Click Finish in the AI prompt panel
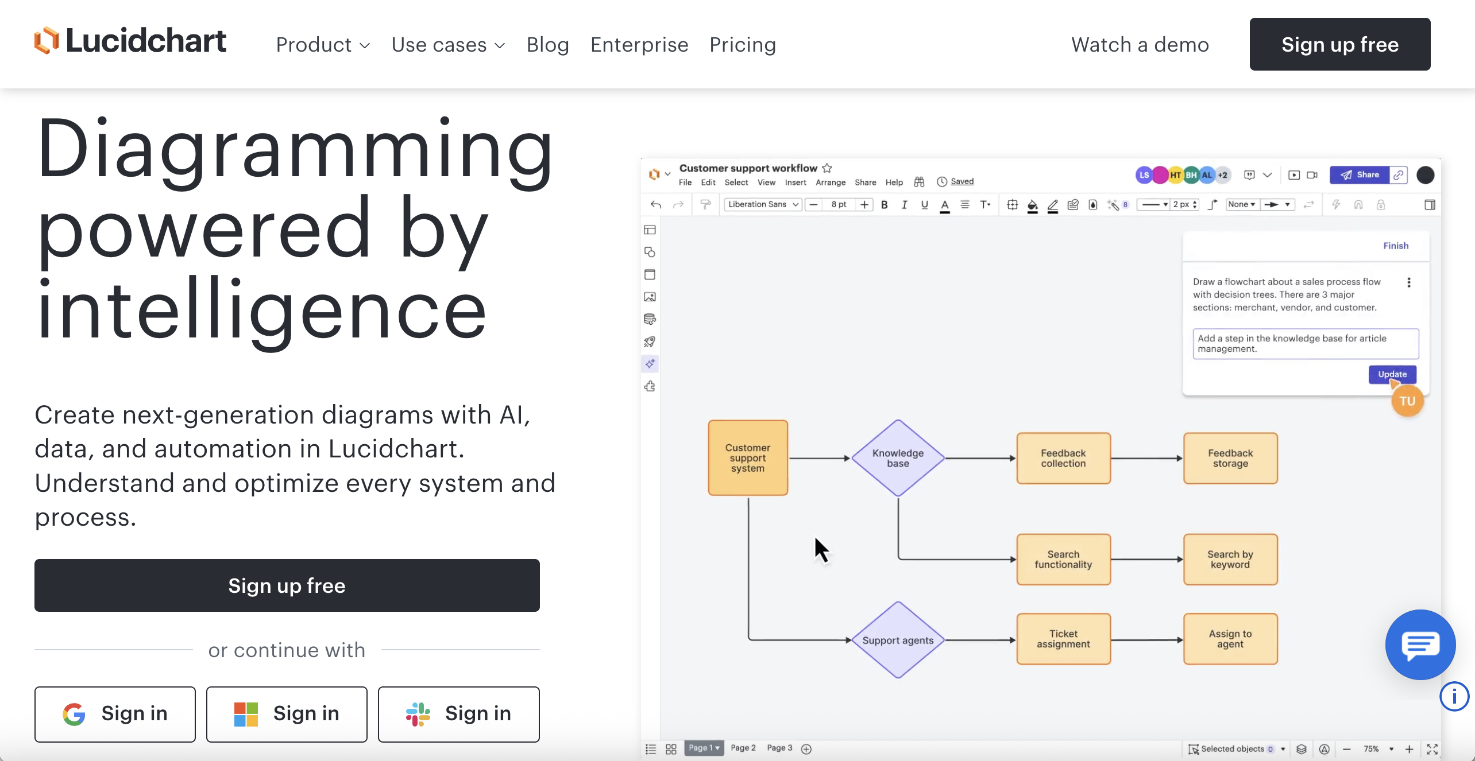This screenshot has height=761, width=1475. [1396, 246]
